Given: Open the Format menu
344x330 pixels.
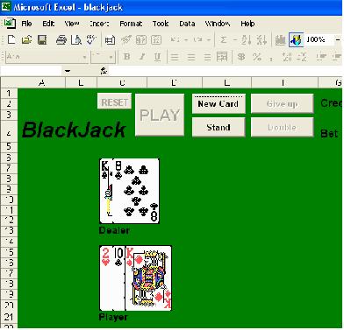Looking at the screenshot, I should (131, 24).
